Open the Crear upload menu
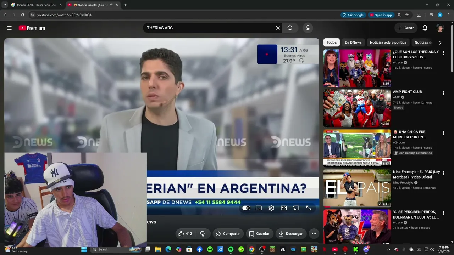454x255 pixels. (x=405, y=28)
